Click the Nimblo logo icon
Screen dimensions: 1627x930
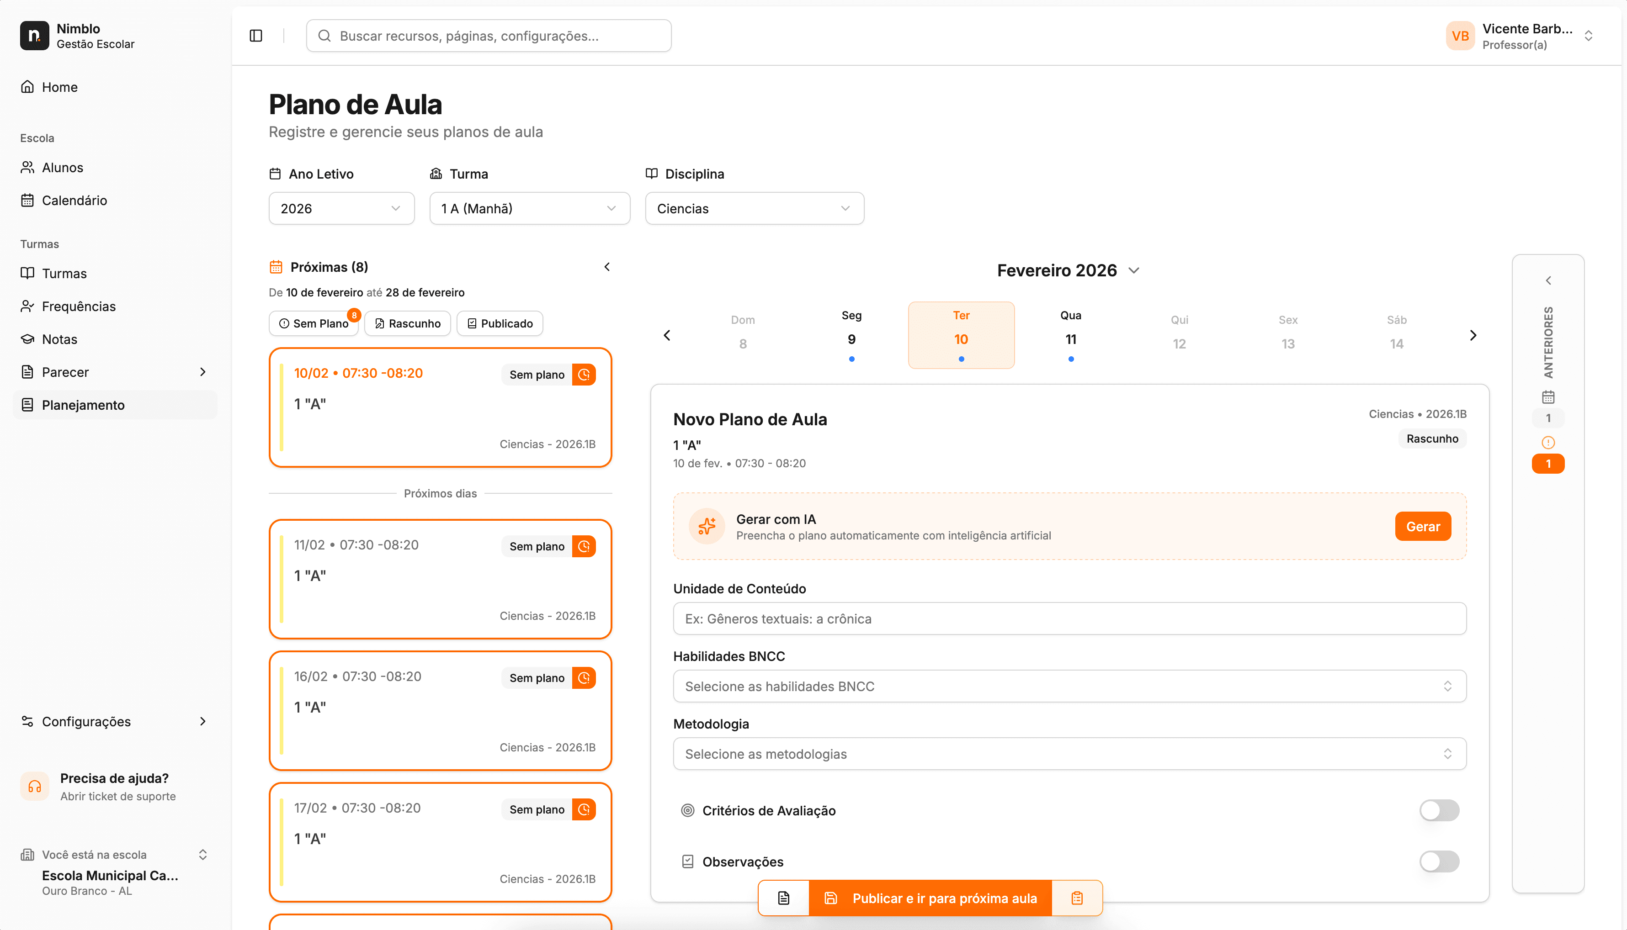pos(34,36)
